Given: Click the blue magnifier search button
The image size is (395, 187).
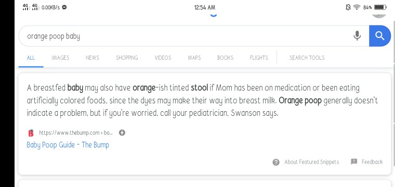Looking at the screenshot, I should point(380,36).
